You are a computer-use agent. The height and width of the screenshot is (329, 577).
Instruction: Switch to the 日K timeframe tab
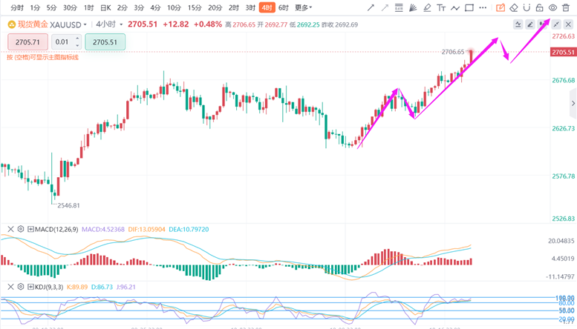tap(105, 7)
